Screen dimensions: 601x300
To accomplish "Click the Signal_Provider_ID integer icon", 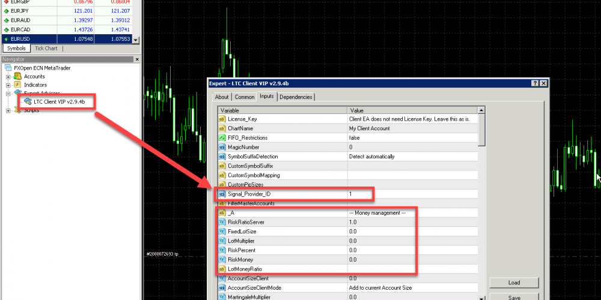I will coord(222,194).
